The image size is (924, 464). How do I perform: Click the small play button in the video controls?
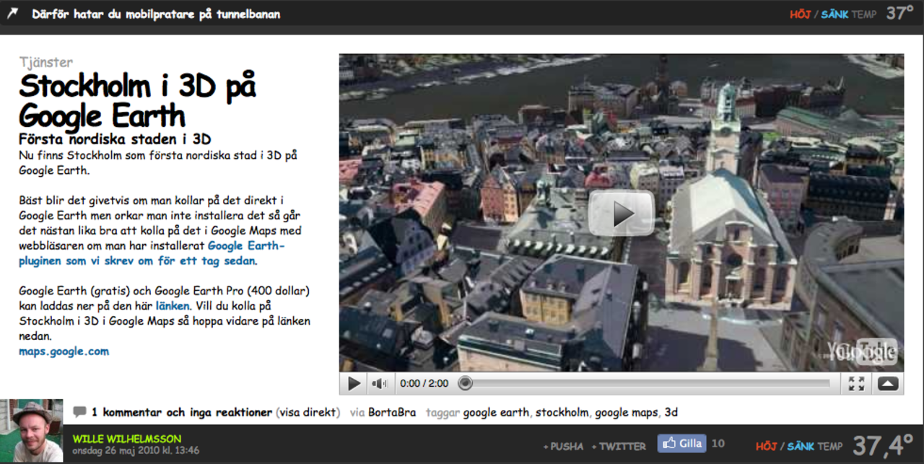coord(354,384)
